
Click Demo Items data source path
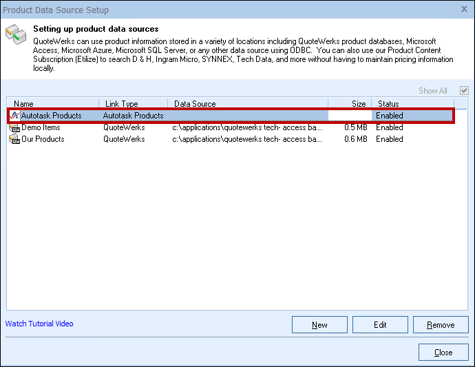[247, 127]
